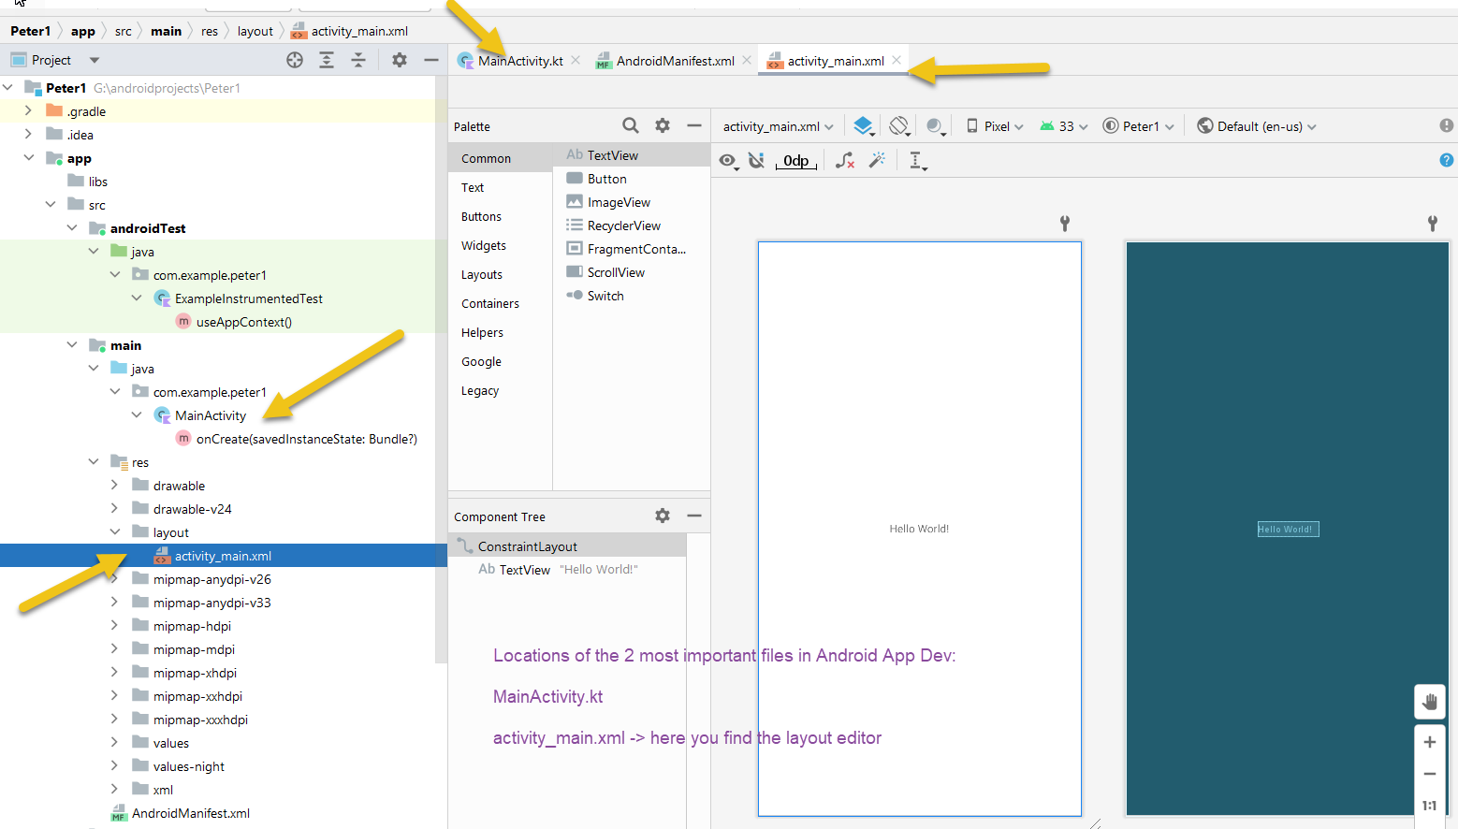
Task: Click the locate-file target icon in Project panel
Action: point(295,60)
